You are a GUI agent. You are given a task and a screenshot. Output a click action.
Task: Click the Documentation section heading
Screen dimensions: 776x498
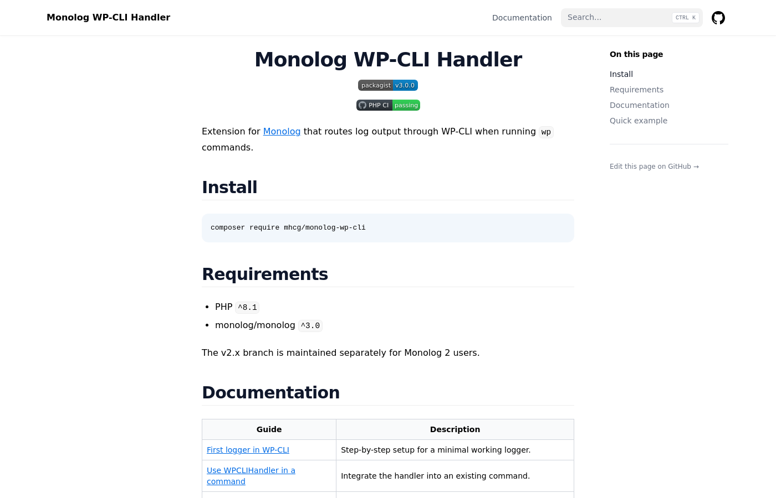(x=270, y=392)
